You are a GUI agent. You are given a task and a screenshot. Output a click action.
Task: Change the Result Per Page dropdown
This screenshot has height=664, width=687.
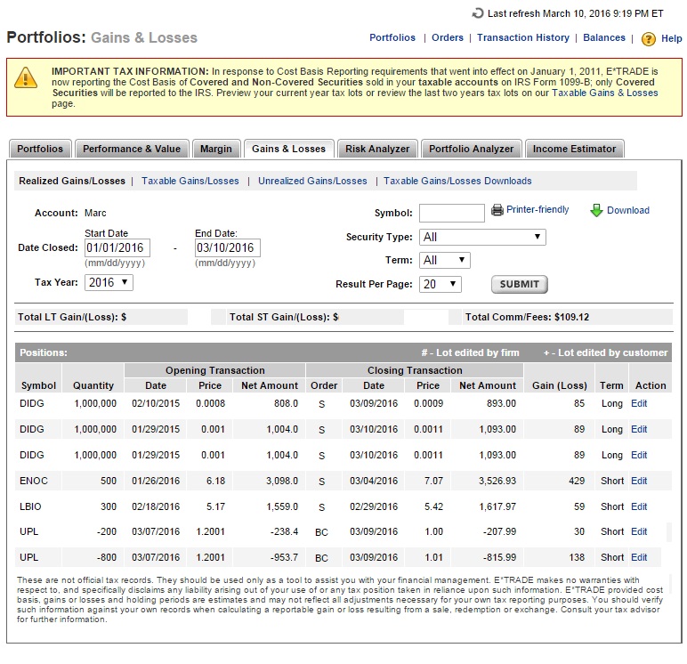point(440,285)
